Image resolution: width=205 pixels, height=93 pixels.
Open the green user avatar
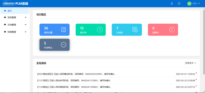coord(189,4)
